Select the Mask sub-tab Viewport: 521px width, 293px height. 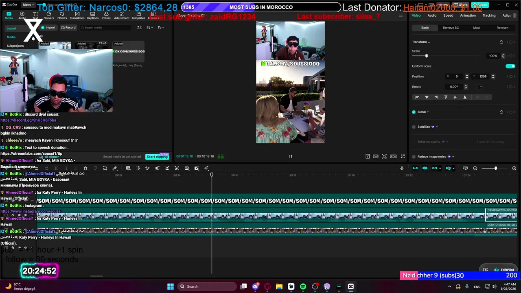point(477,28)
